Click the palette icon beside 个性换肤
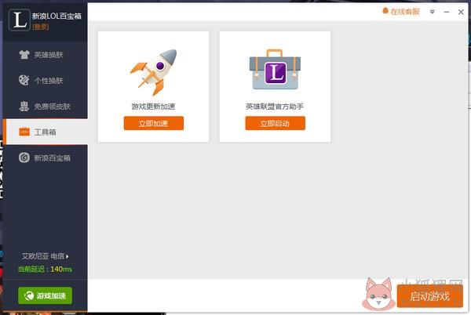The width and height of the screenshot is (471, 315). [x=24, y=81]
